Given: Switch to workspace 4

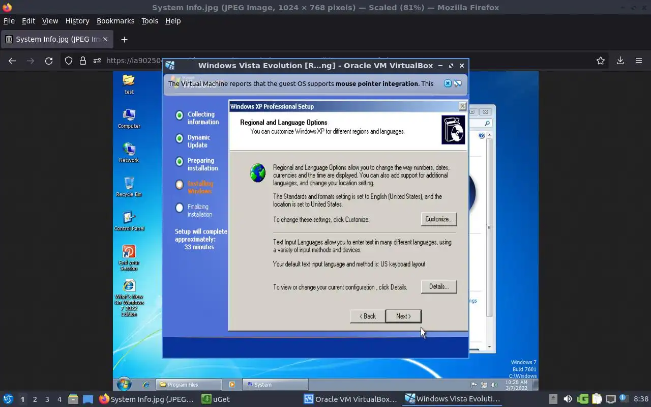Looking at the screenshot, I should 59,399.
